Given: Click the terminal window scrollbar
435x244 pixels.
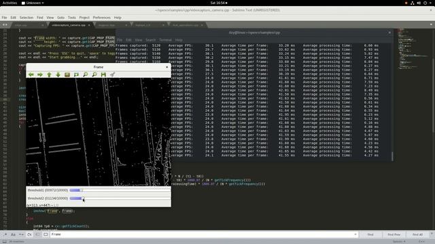Looking at the screenshot, I should tap(392, 156).
